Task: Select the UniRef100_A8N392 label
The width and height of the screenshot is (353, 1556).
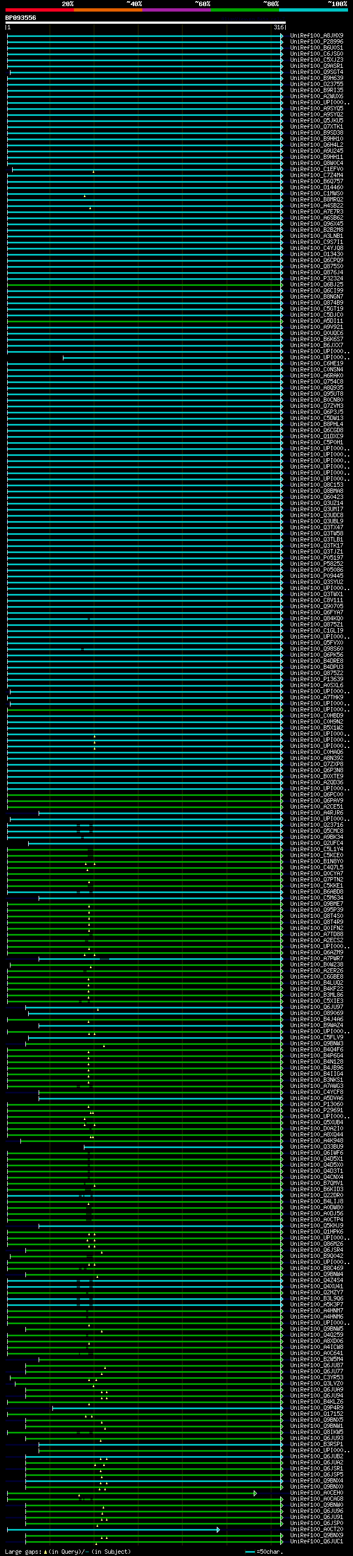Action: click(317, 757)
